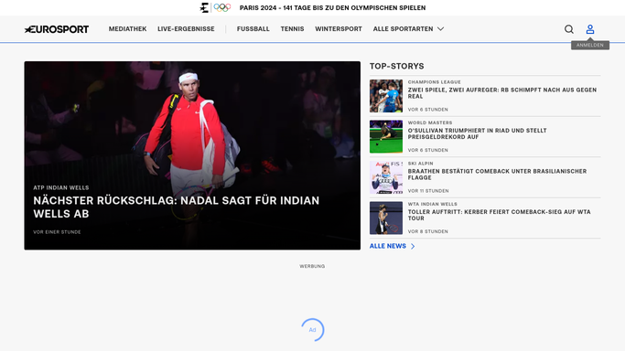Image resolution: width=625 pixels, height=351 pixels.
Task: Open the Fussball section
Action: click(253, 28)
